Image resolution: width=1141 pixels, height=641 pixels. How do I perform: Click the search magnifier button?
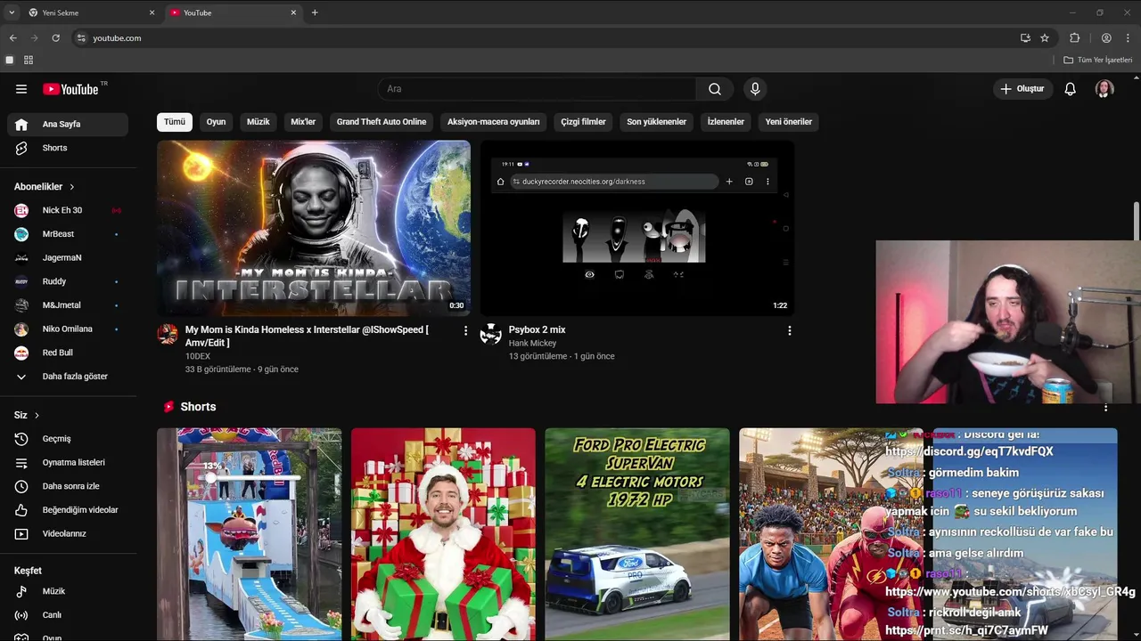(715, 89)
